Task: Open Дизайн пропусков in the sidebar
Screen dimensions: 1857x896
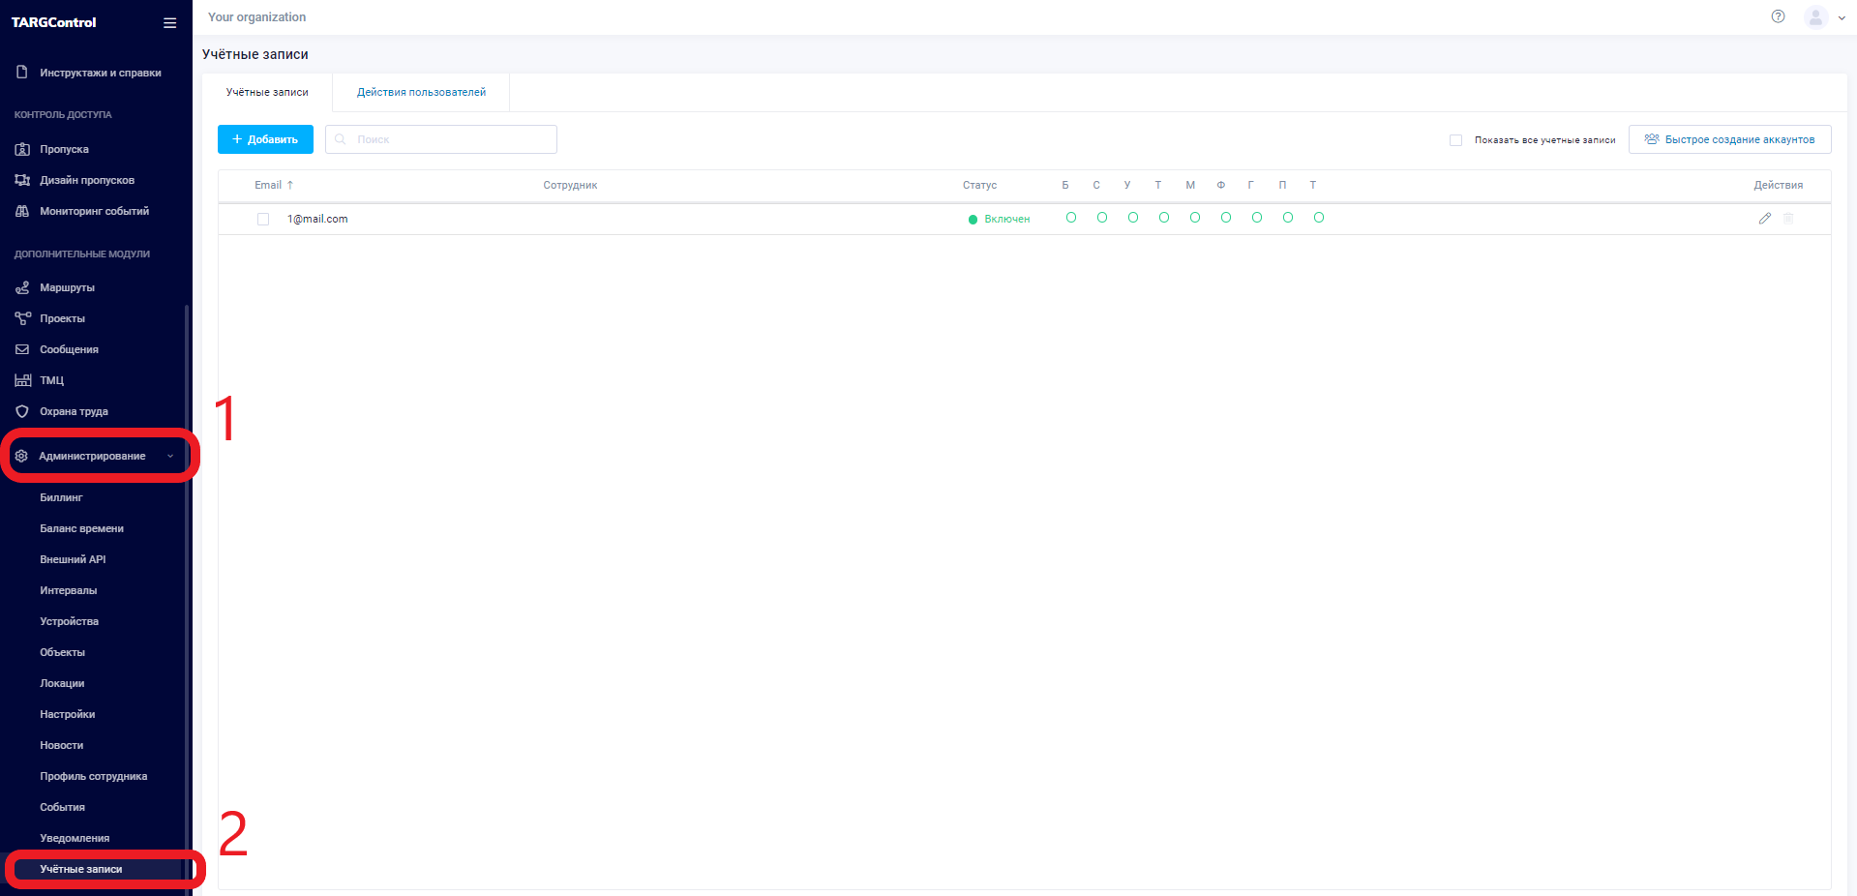Action: click(86, 180)
